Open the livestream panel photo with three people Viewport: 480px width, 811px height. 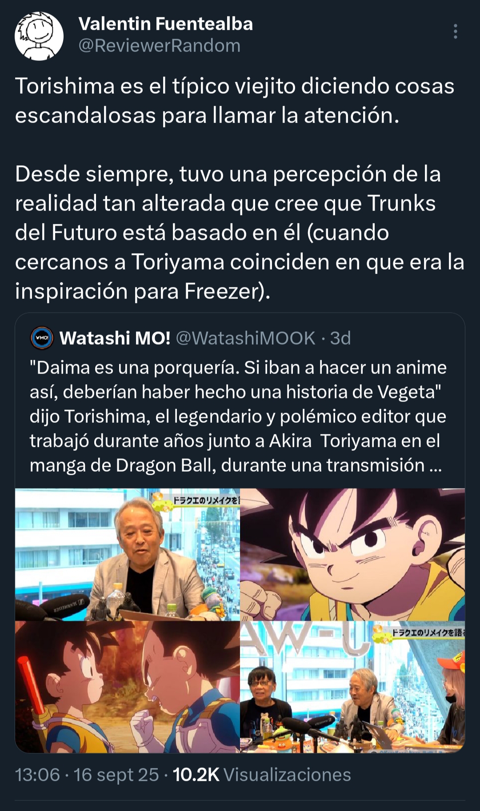tap(352, 687)
